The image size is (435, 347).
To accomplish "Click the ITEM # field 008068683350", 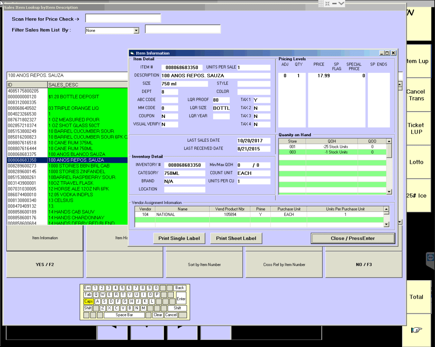I will point(182,67).
